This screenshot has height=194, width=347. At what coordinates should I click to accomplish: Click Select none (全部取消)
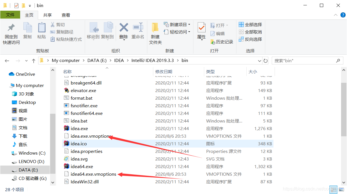tap(250, 32)
